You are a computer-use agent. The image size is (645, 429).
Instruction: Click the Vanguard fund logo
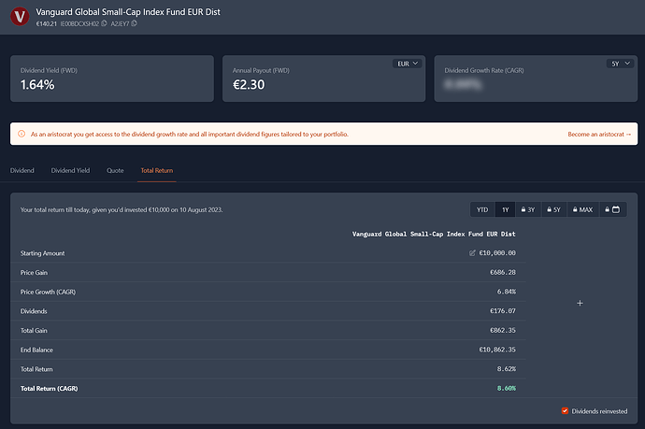(20, 17)
